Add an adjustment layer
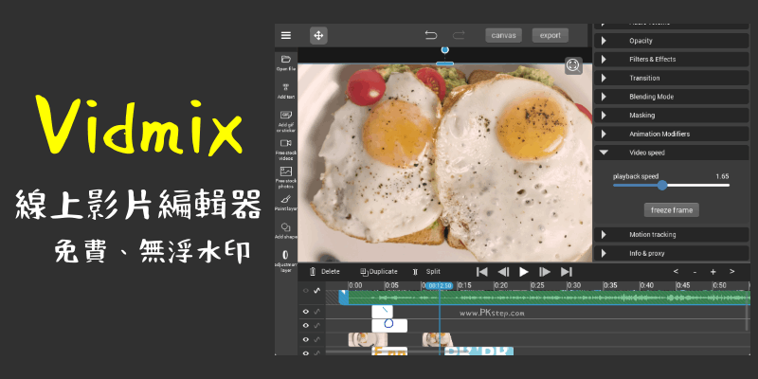This screenshot has width=758, height=379. [286, 262]
